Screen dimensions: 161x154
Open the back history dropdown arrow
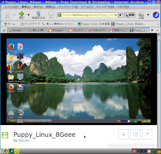click(14, 15)
